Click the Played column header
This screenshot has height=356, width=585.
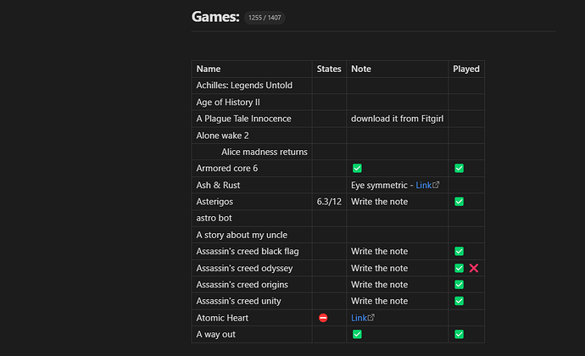point(466,69)
